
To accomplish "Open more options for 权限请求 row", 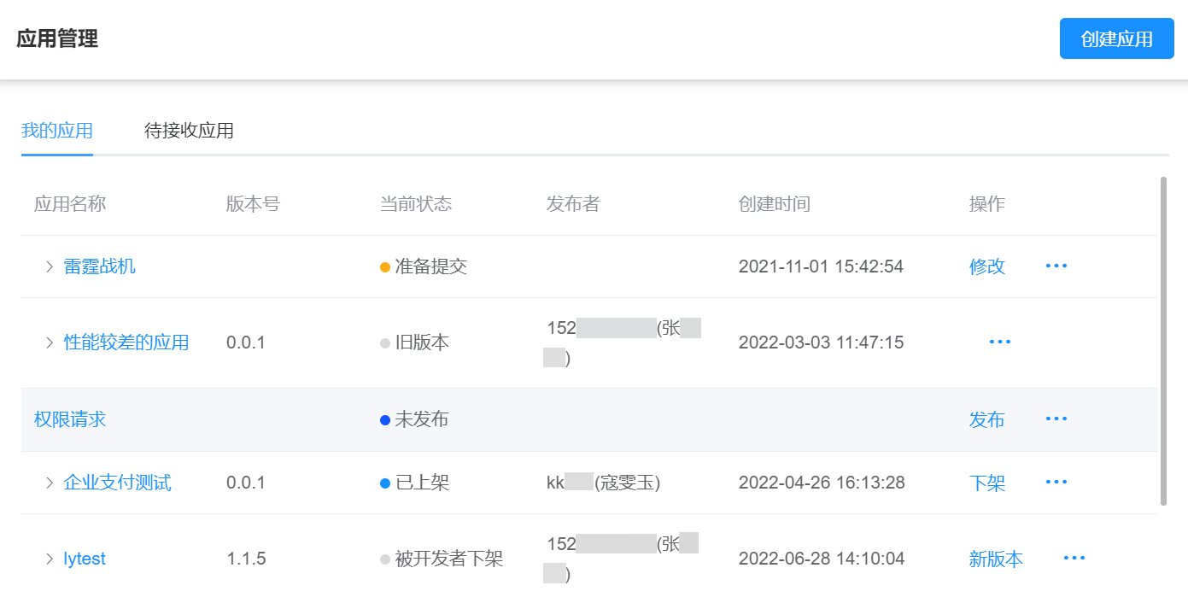I will coord(1056,419).
